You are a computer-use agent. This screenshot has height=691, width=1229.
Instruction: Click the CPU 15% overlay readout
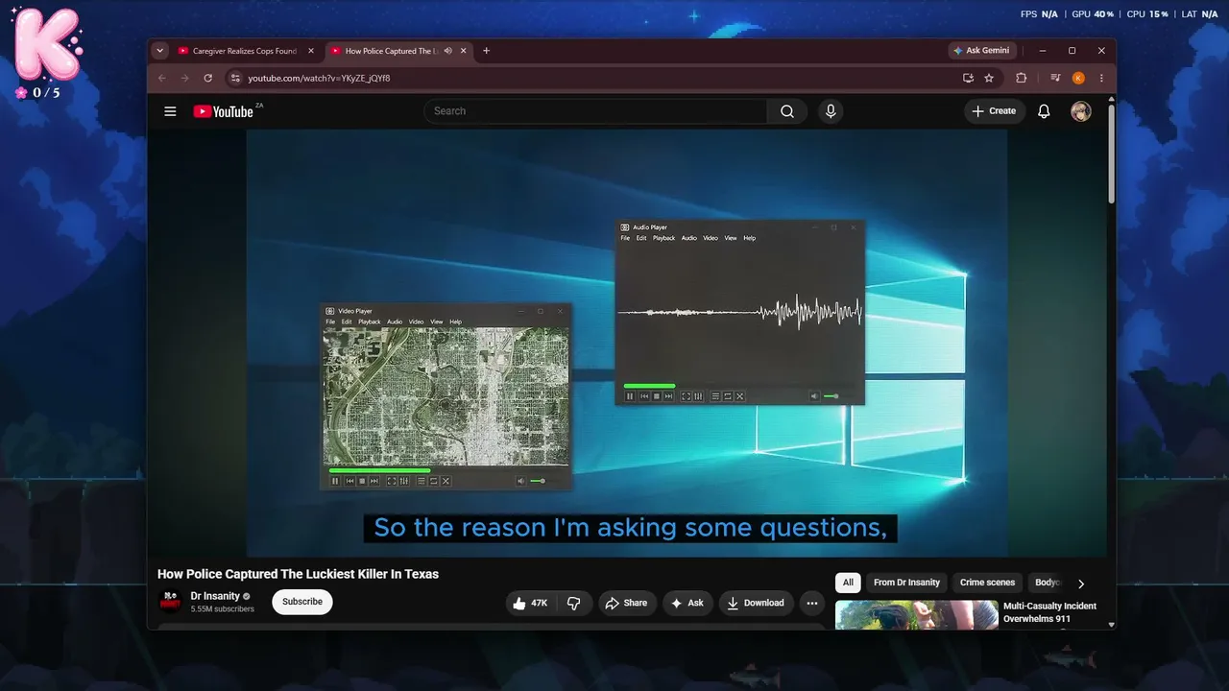1147,14
